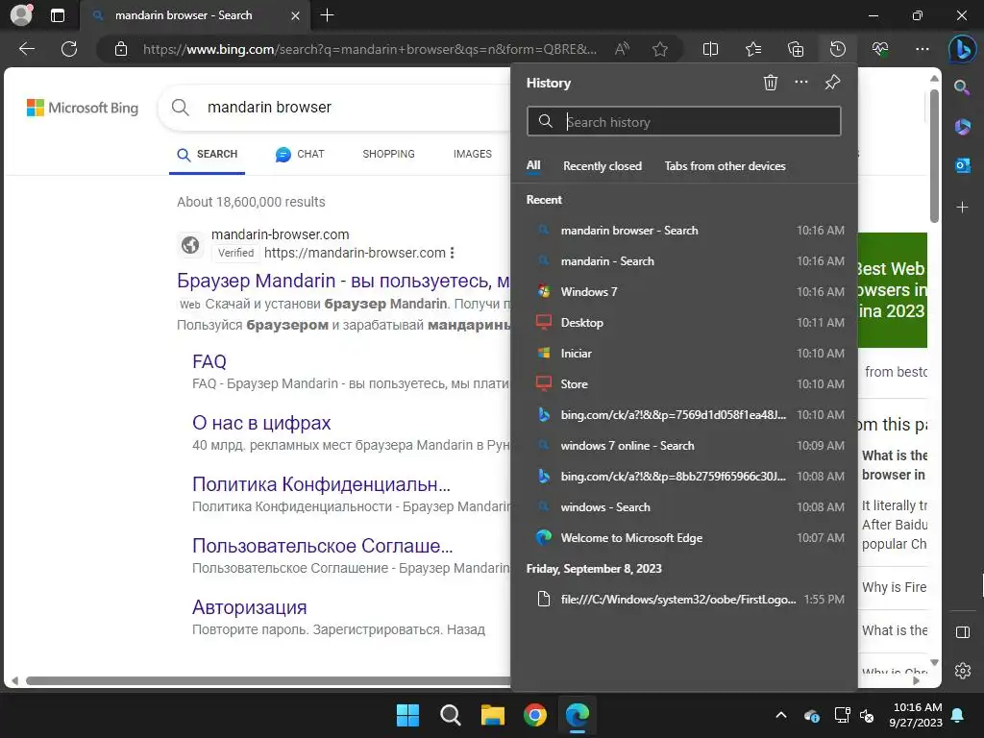984x738 pixels.
Task: Open File Explorer from taskbar
Action: point(493,715)
